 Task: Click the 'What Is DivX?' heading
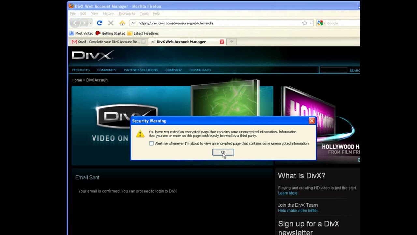point(302,176)
